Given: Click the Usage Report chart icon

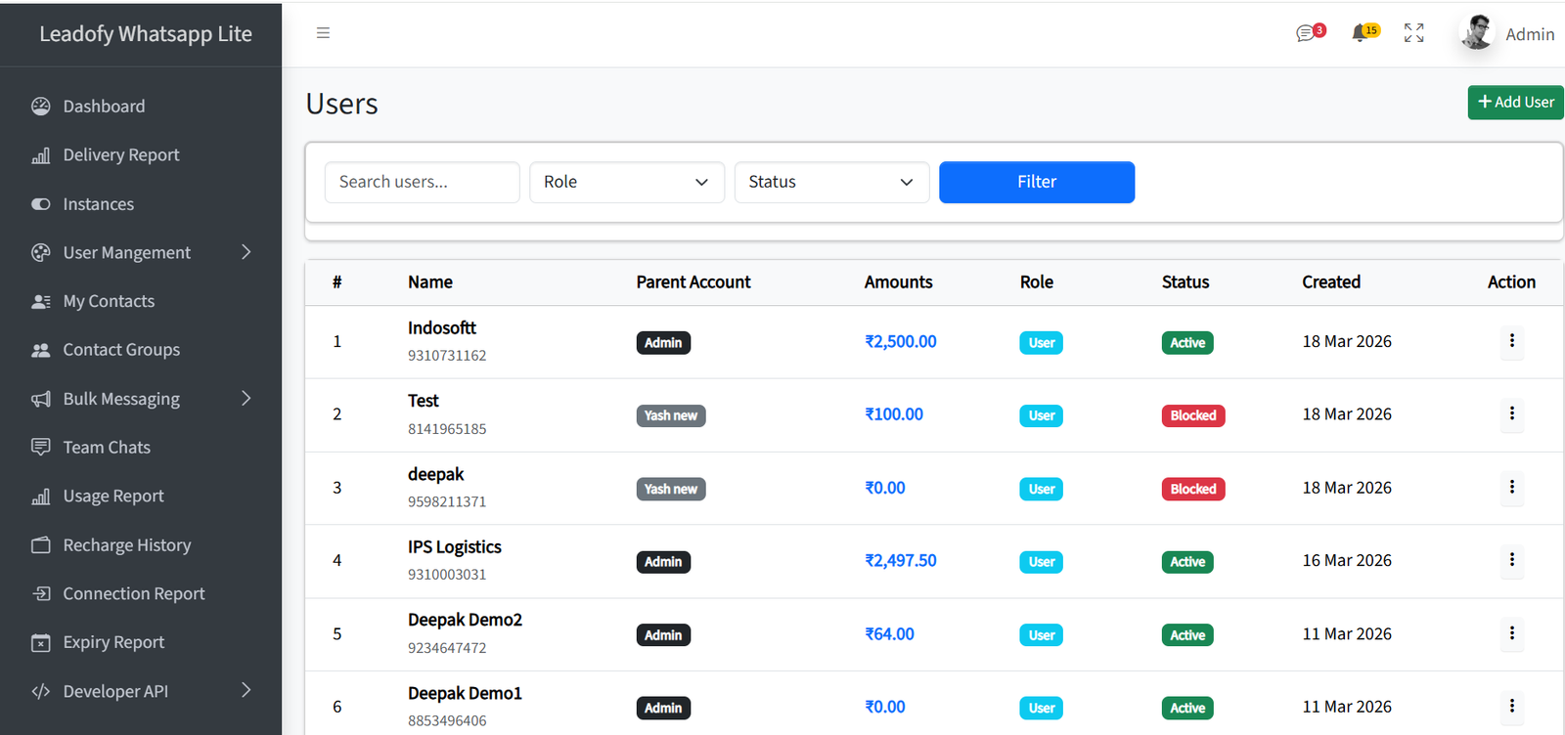Looking at the screenshot, I should 40,497.
